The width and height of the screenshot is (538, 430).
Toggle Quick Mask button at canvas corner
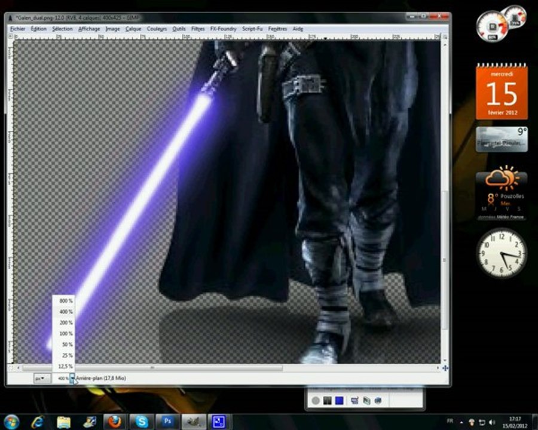11,368
